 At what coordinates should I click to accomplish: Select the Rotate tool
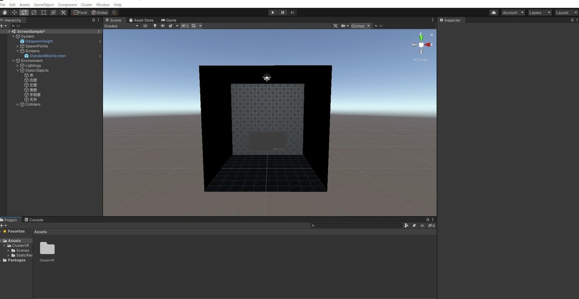point(24,13)
